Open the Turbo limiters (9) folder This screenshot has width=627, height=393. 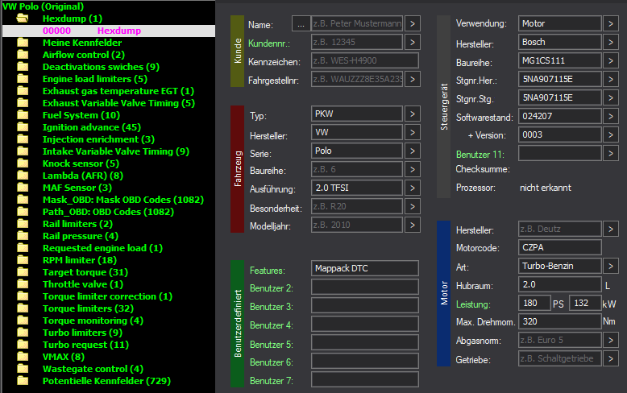[x=82, y=333]
